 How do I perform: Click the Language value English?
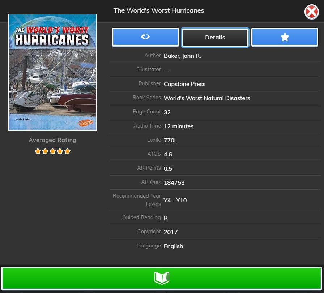tap(173, 246)
